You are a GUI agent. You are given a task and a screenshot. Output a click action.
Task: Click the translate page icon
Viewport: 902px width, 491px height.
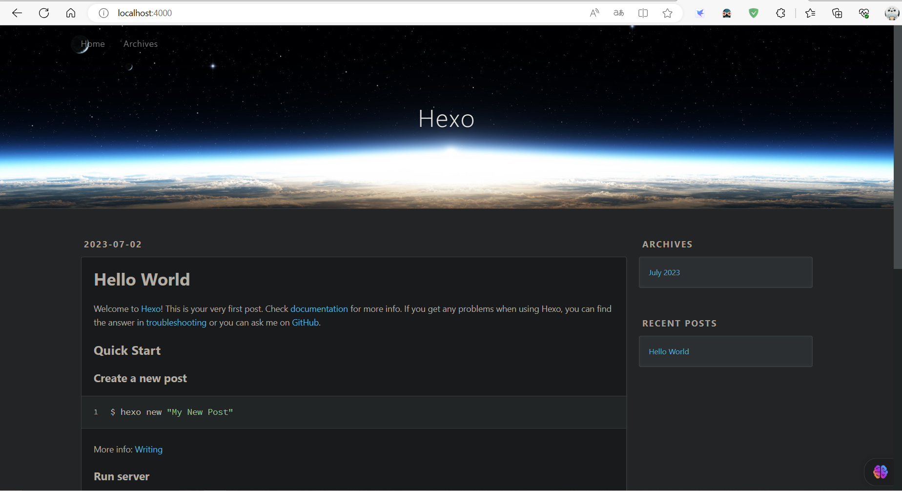coord(618,13)
